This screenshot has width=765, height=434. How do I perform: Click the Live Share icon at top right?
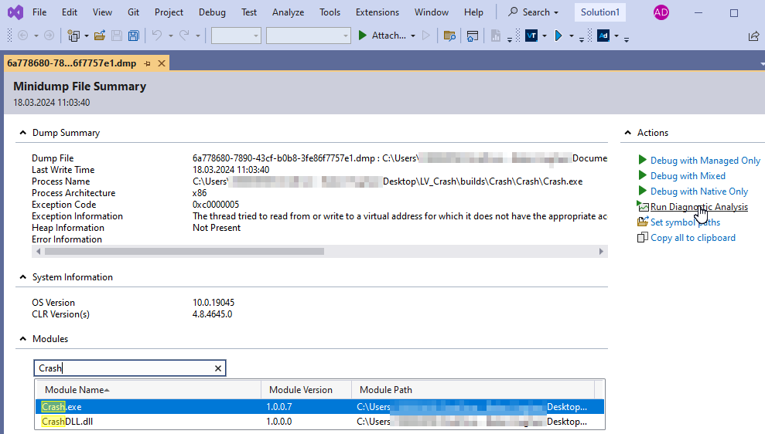click(x=753, y=36)
